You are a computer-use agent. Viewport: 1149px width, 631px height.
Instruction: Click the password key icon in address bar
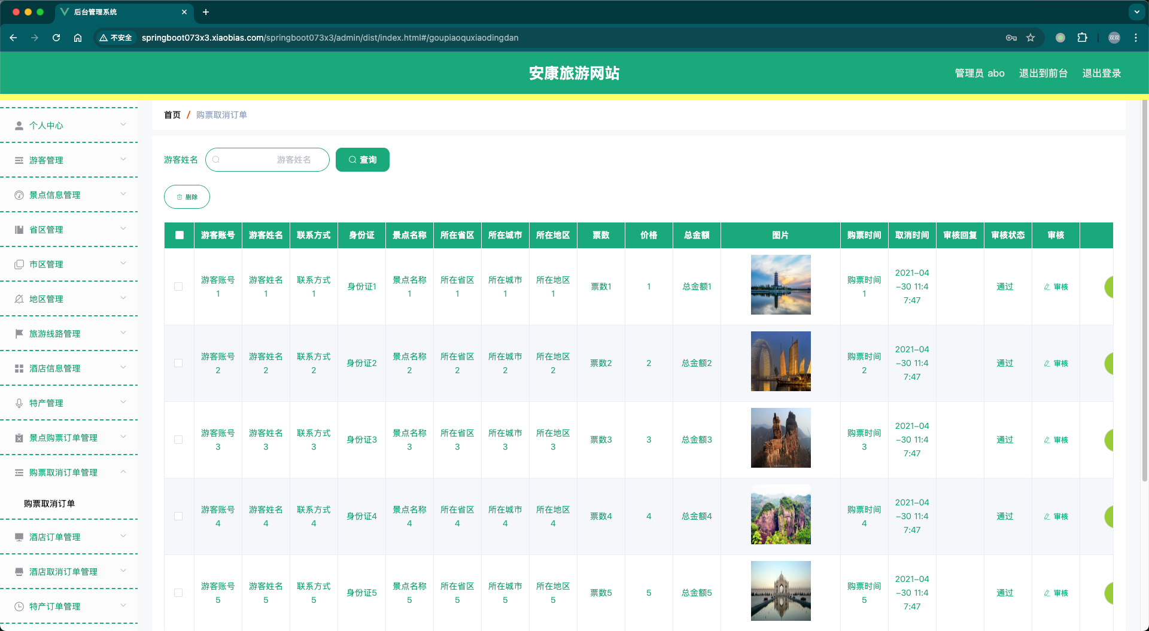click(x=1011, y=38)
